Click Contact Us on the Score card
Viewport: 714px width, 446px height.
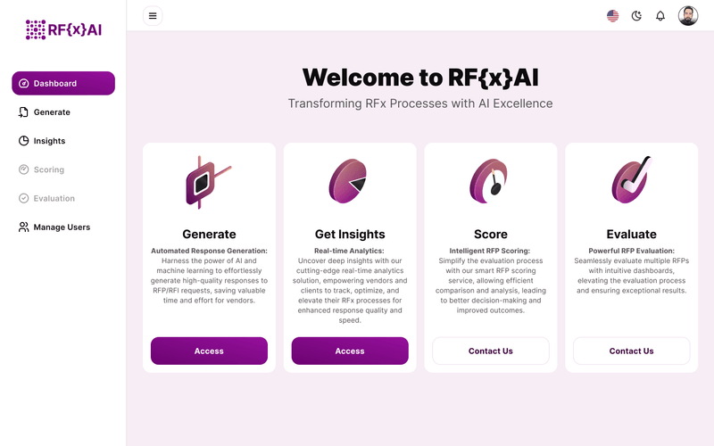tap(490, 351)
